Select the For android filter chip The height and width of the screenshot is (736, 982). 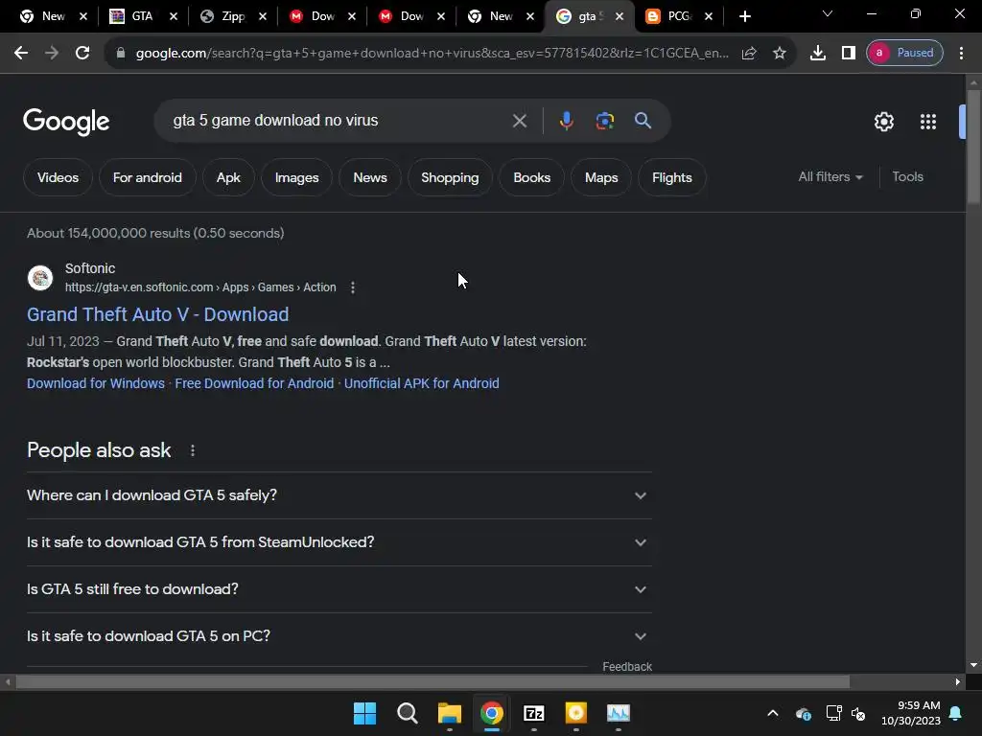[147, 177]
